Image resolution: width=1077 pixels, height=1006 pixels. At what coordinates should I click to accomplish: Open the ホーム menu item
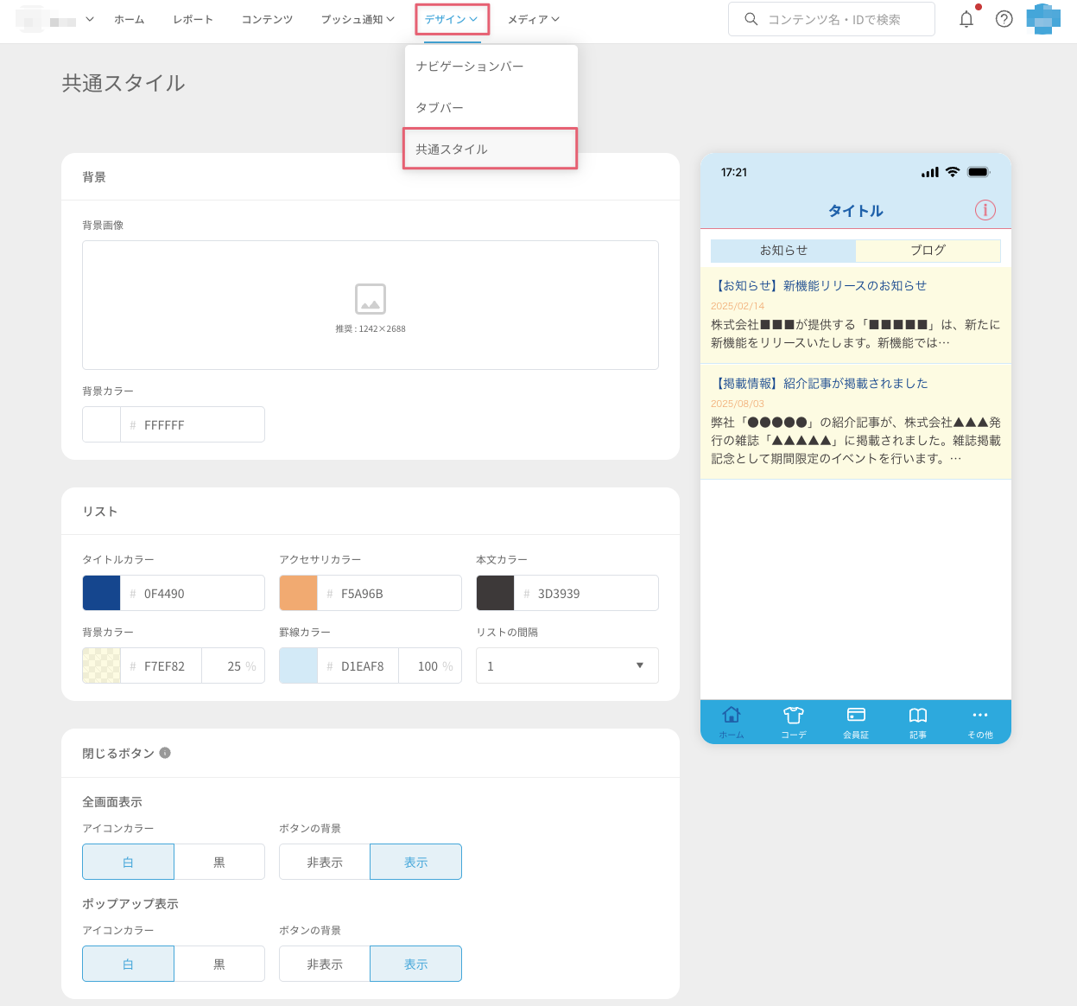click(130, 19)
